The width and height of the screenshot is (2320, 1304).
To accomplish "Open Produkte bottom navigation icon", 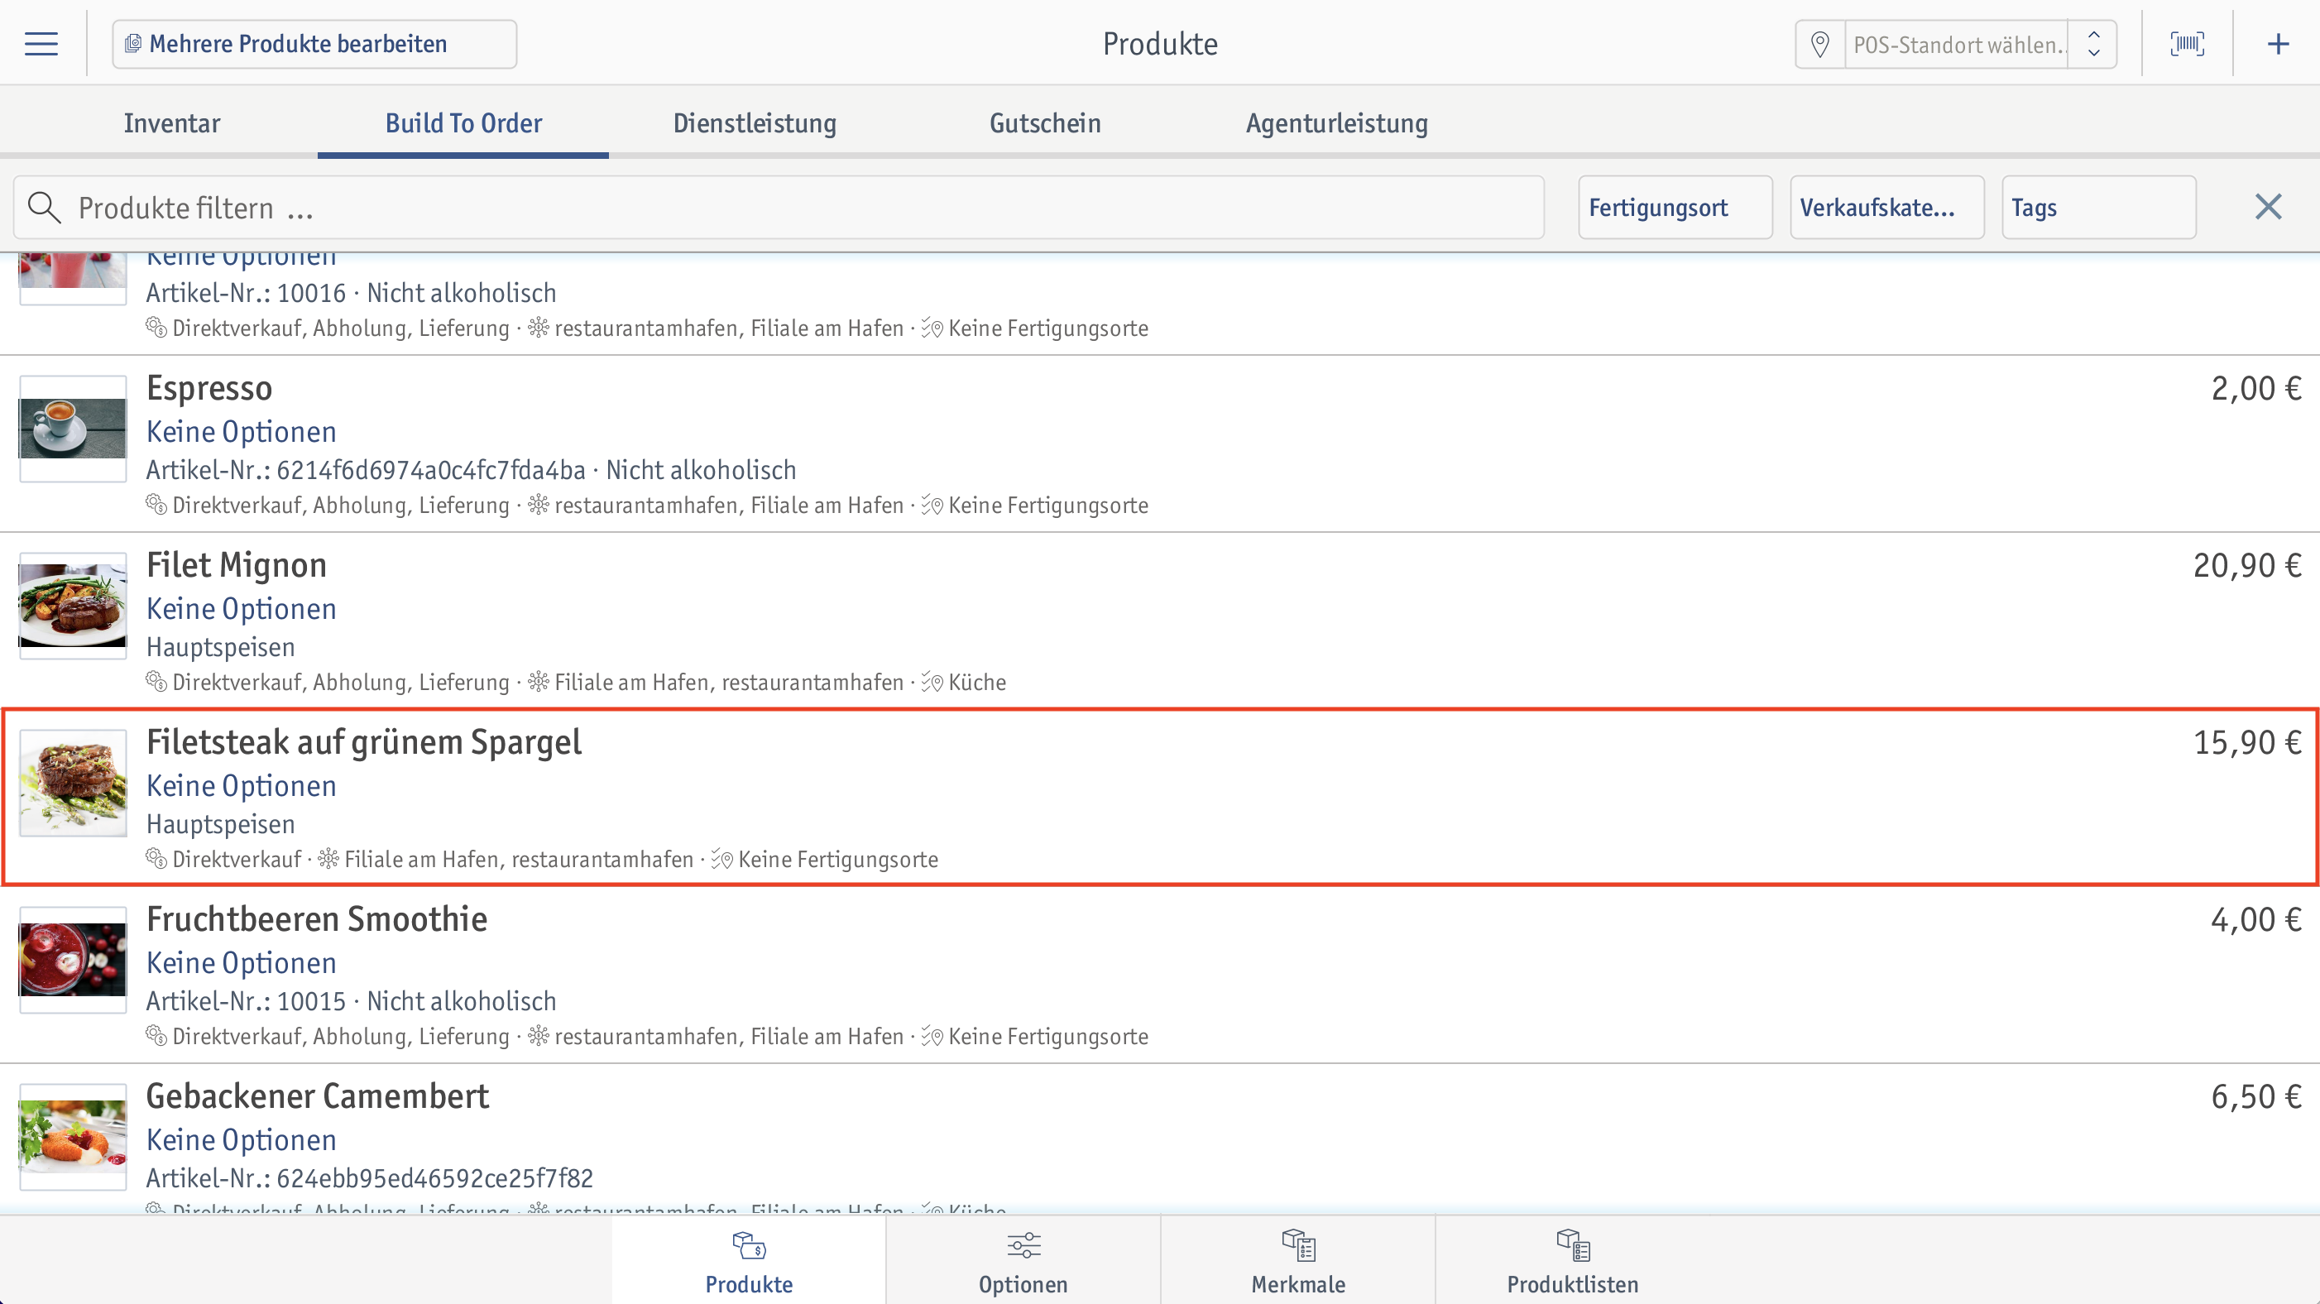I will point(749,1245).
